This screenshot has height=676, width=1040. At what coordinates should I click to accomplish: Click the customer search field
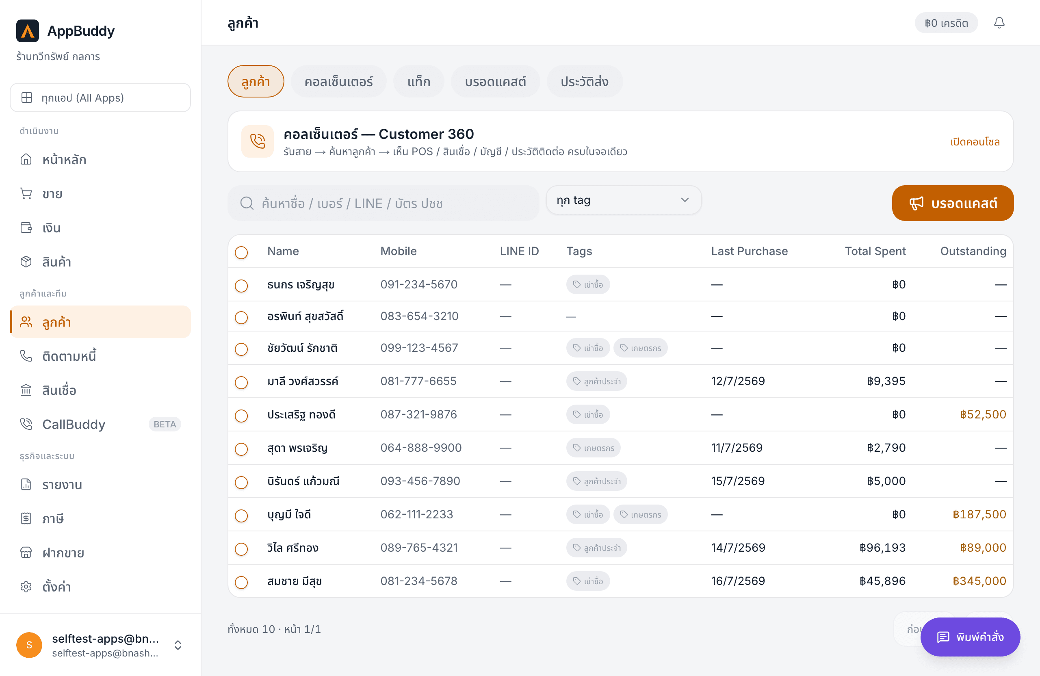coord(383,203)
